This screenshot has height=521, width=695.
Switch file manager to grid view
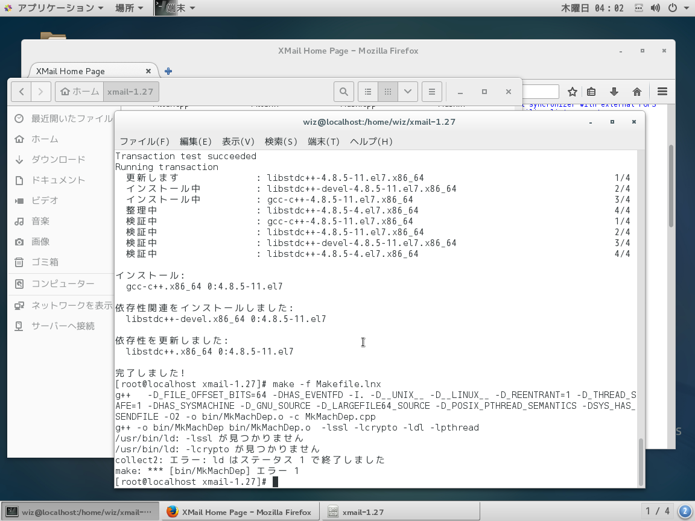point(388,92)
